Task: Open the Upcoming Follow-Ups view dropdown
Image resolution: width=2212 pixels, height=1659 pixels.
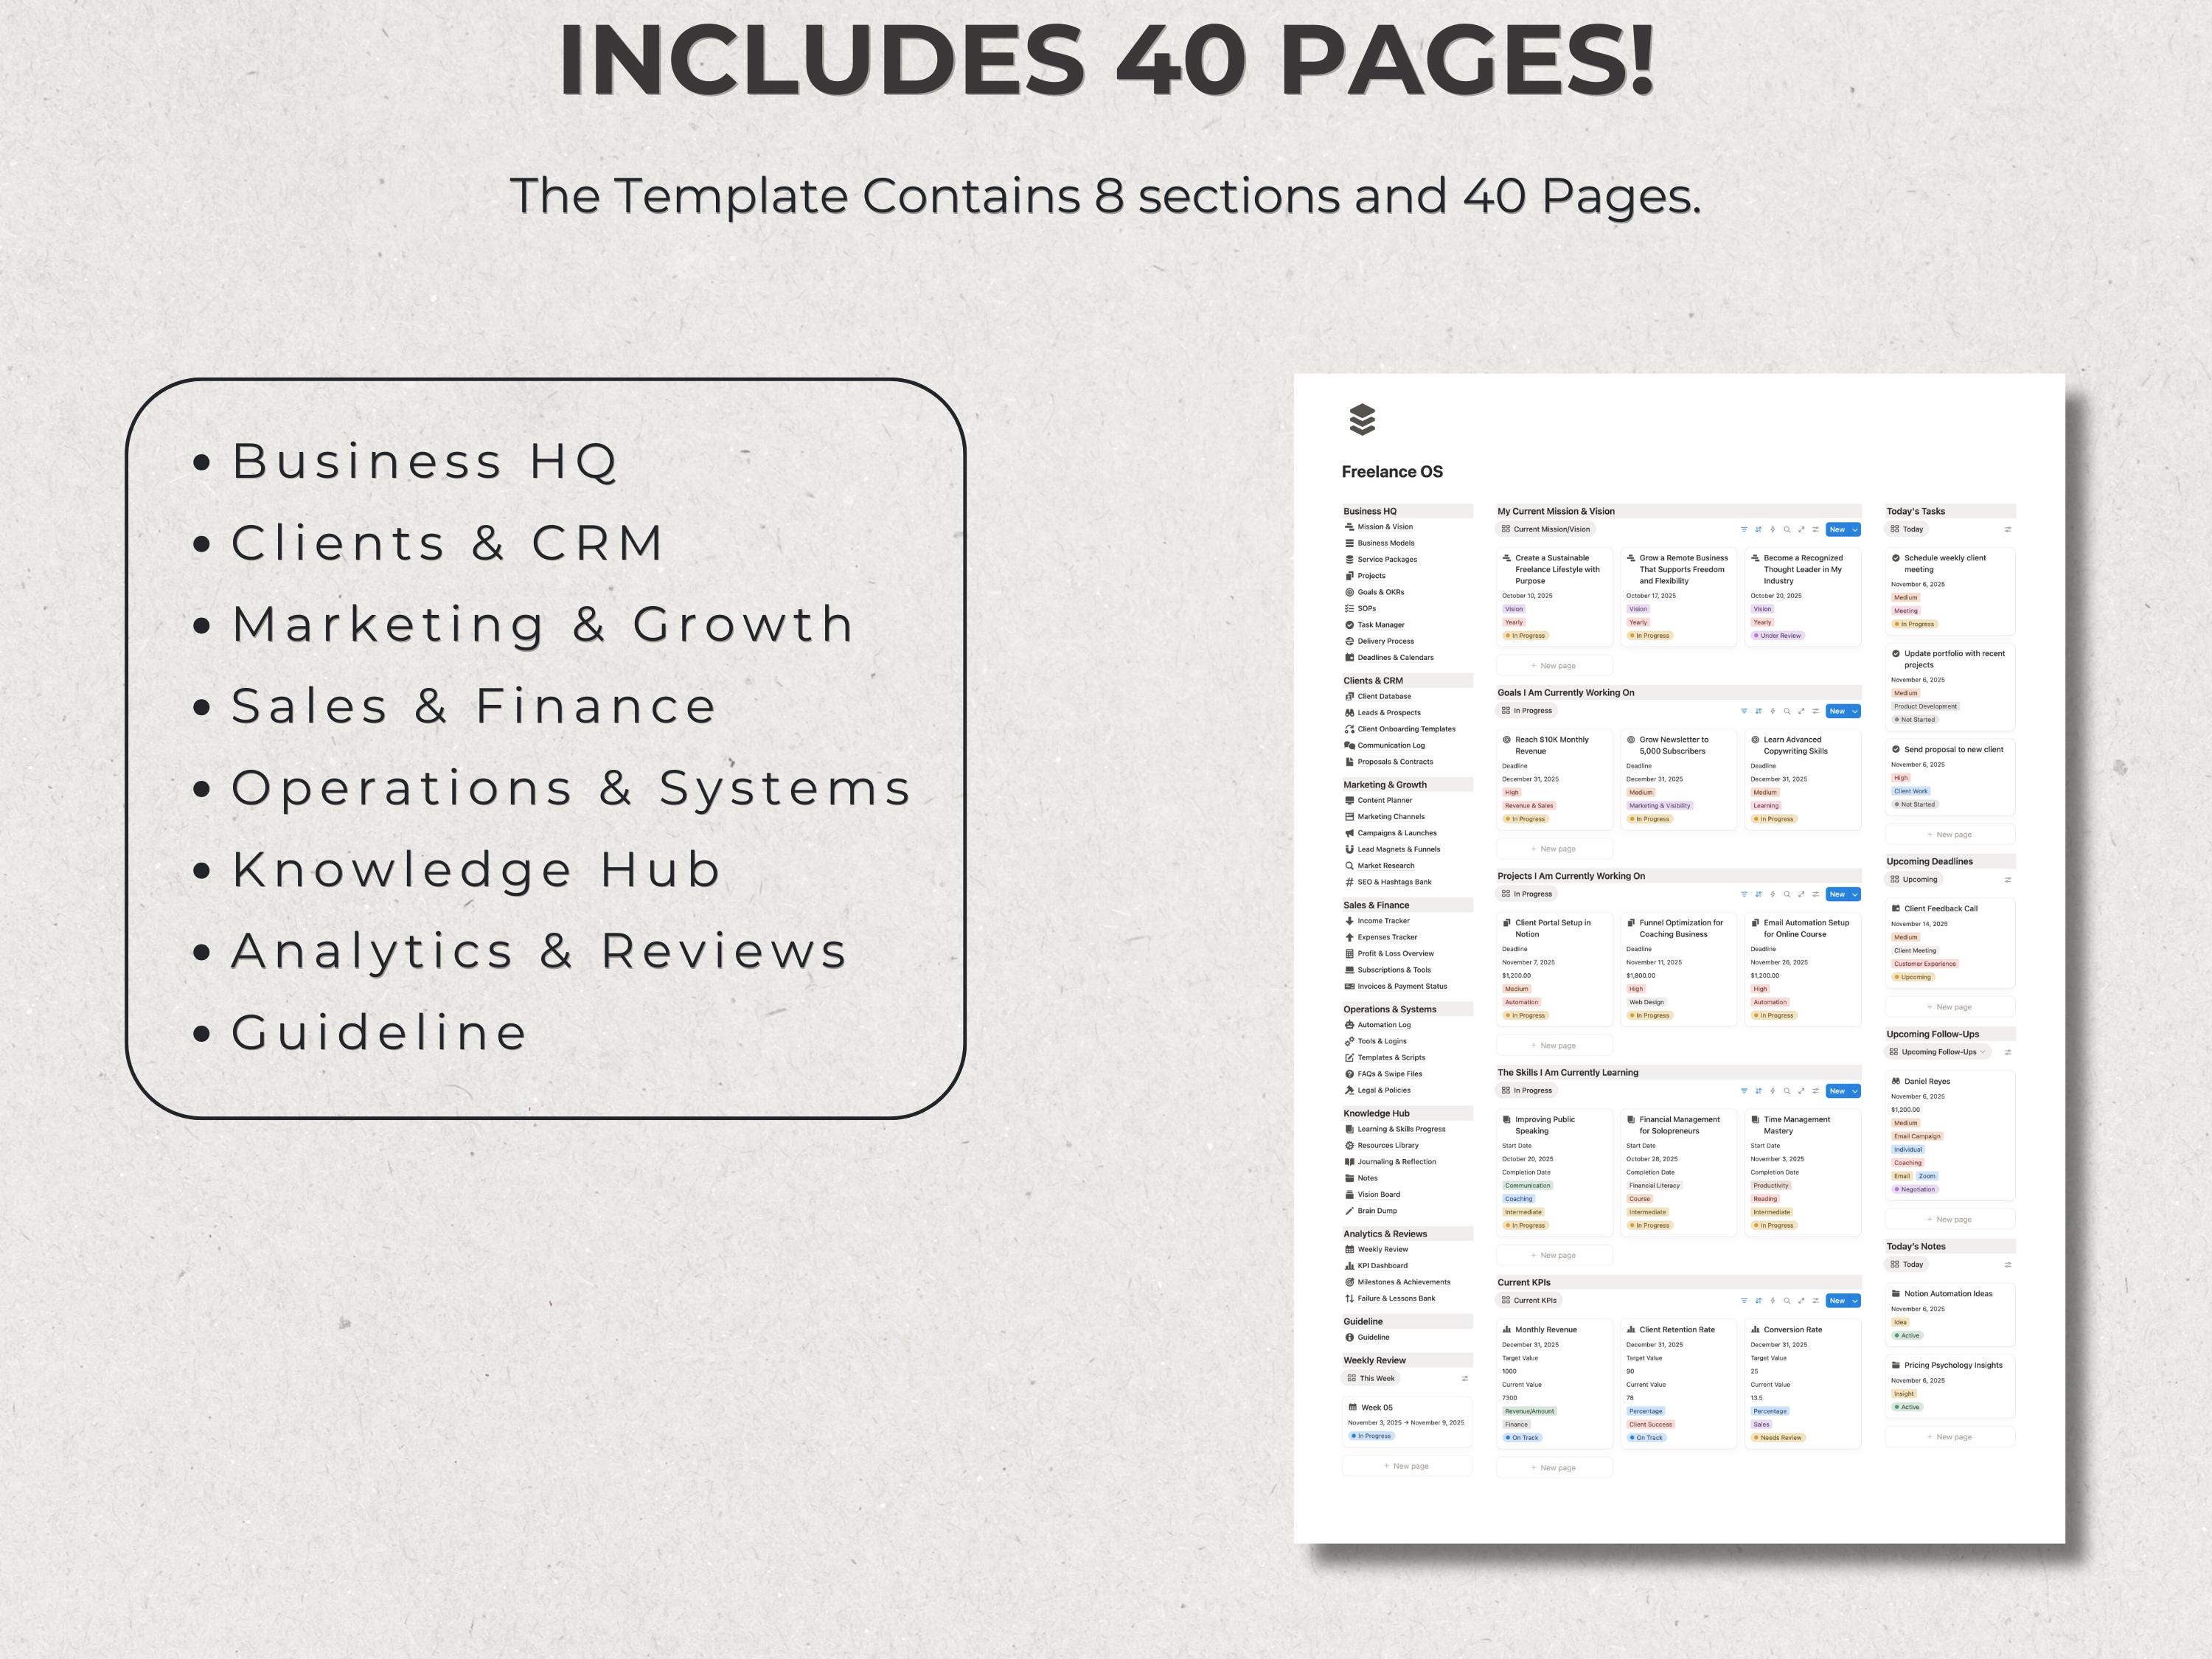Action: click(x=1938, y=1052)
